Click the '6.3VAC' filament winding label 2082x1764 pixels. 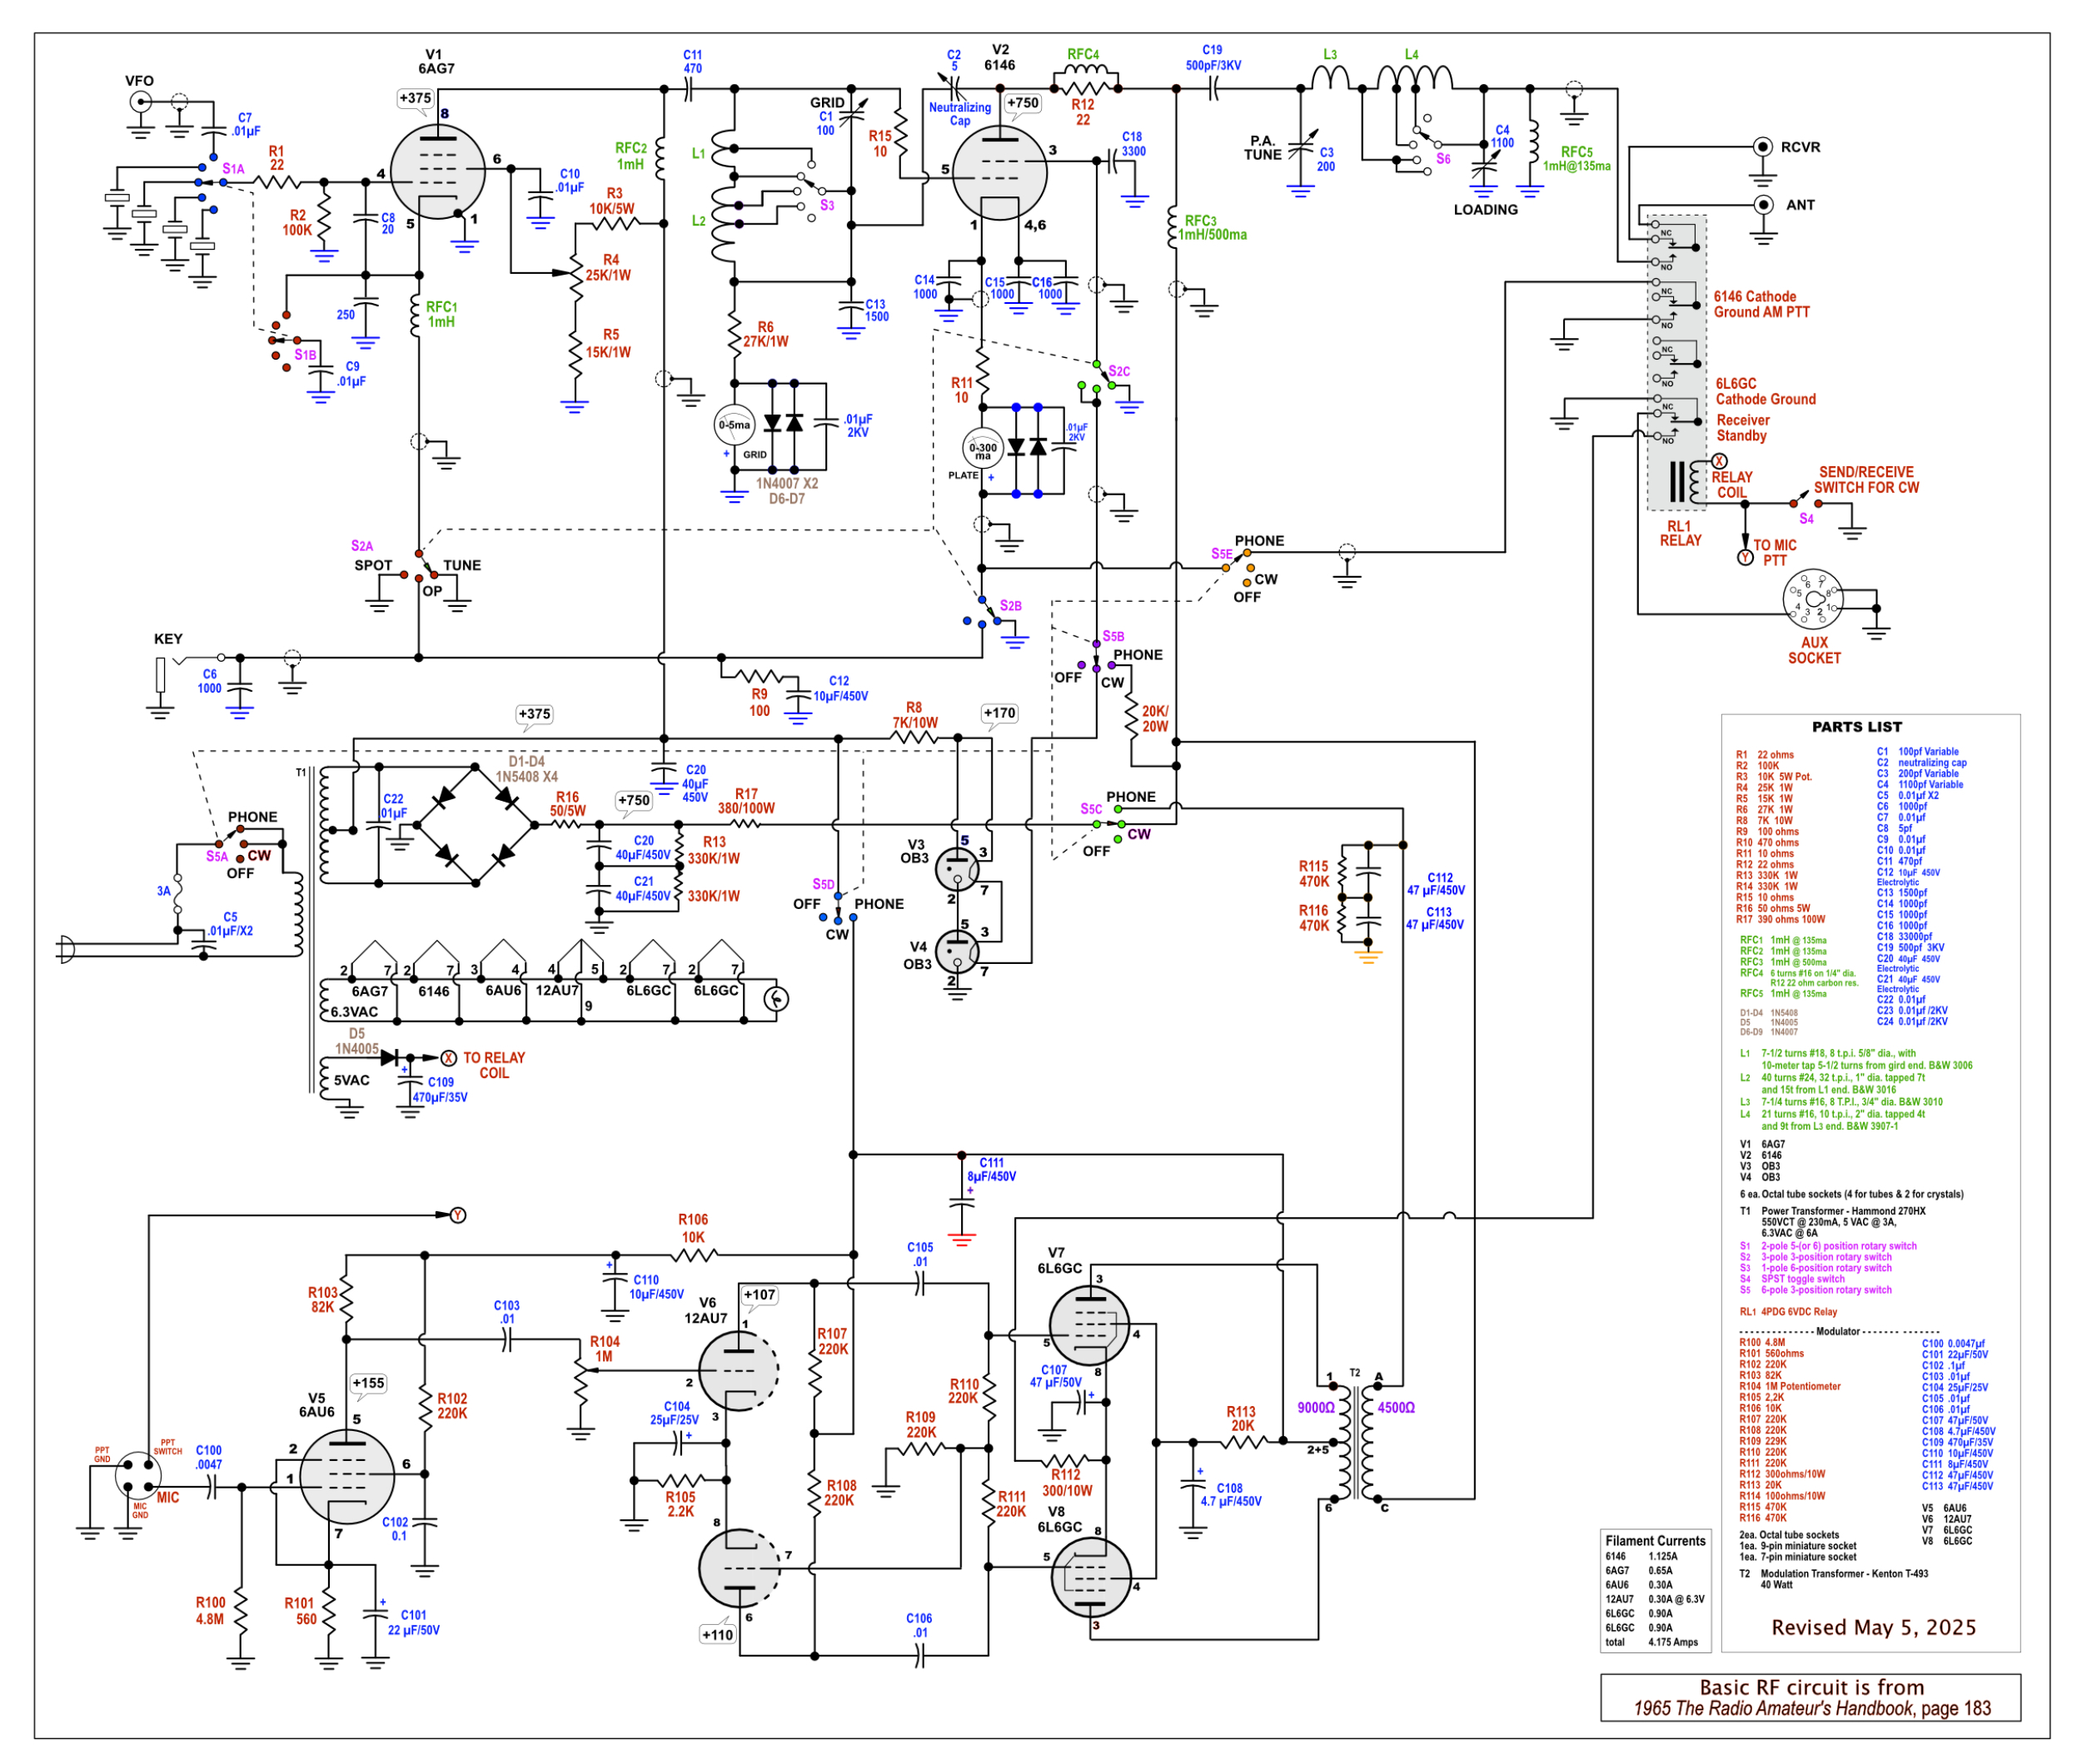pyautogui.click(x=354, y=1011)
